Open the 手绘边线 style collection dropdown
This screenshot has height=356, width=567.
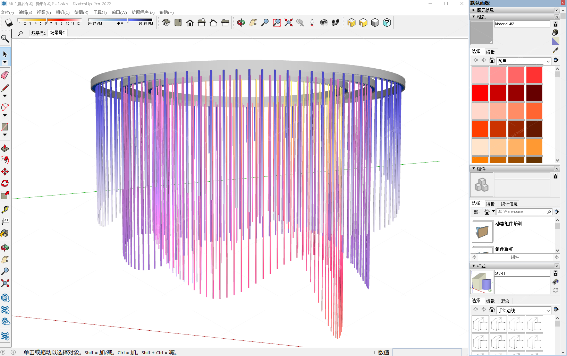coord(524,310)
